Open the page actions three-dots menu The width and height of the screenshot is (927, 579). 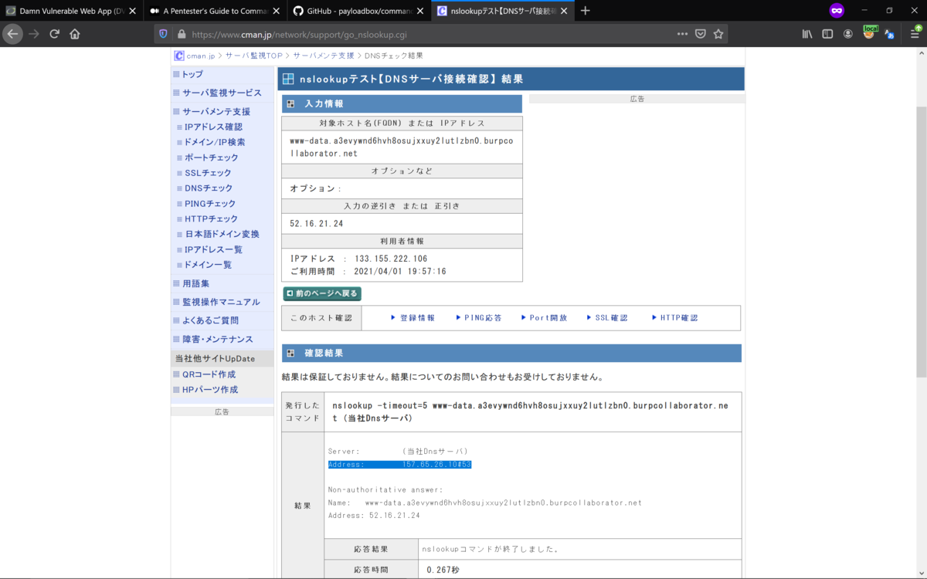(682, 34)
